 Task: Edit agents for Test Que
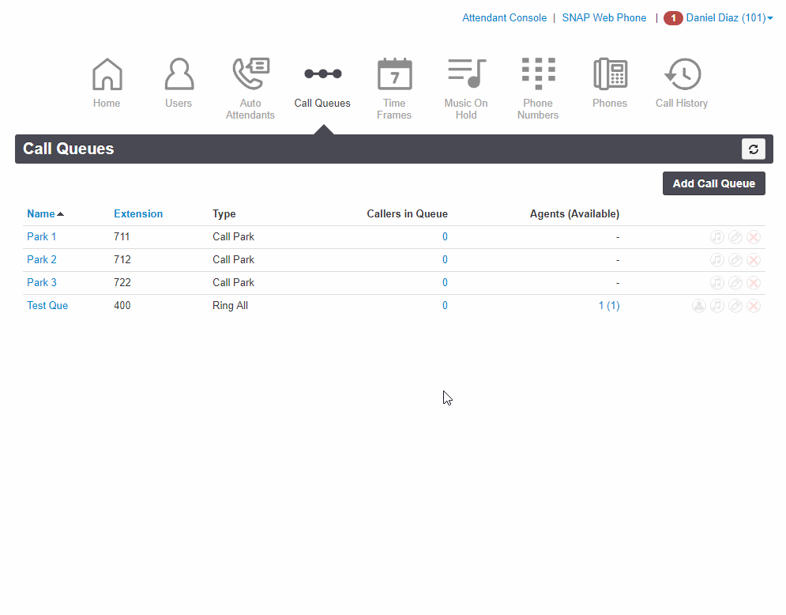click(699, 306)
